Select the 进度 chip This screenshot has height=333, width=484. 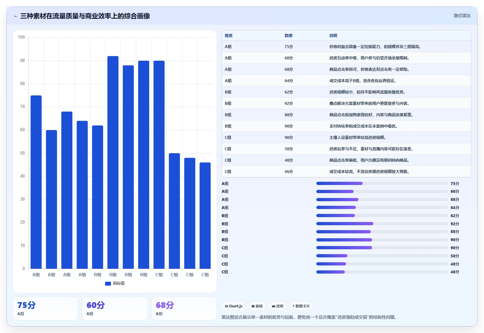pyautogui.click(x=277, y=306)
